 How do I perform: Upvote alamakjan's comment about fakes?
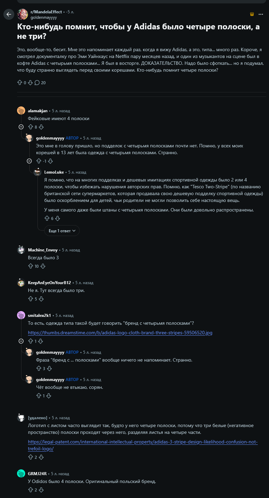(x=30, y=127)
